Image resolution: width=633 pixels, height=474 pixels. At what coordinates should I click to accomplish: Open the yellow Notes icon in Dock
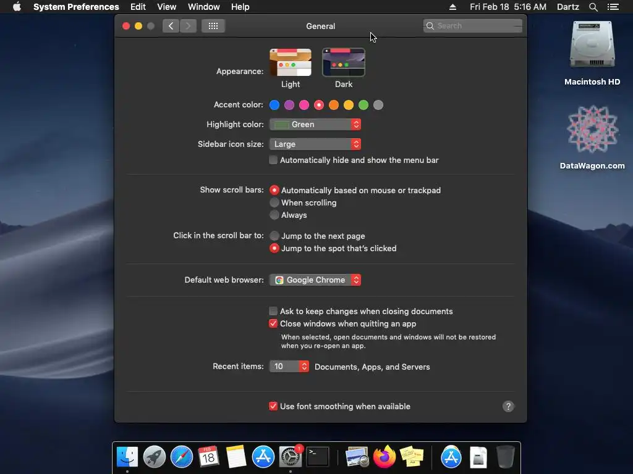coord(236,457)
